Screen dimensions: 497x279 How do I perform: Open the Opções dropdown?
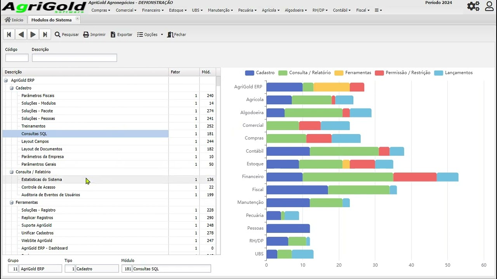point(150,34)
